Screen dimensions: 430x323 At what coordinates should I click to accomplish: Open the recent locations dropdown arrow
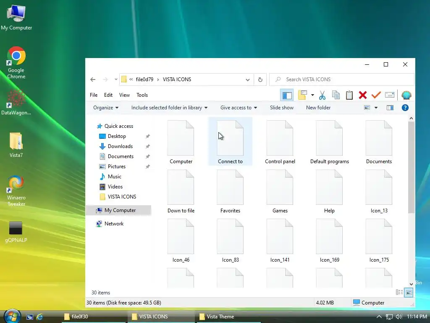[116, 79]
